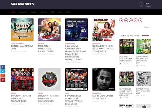Click the VIBEMIXTAPES site logo
Image resolution: width=162 pixels, height=108 pixels.
pyautogui.click(x=22, y=4)
